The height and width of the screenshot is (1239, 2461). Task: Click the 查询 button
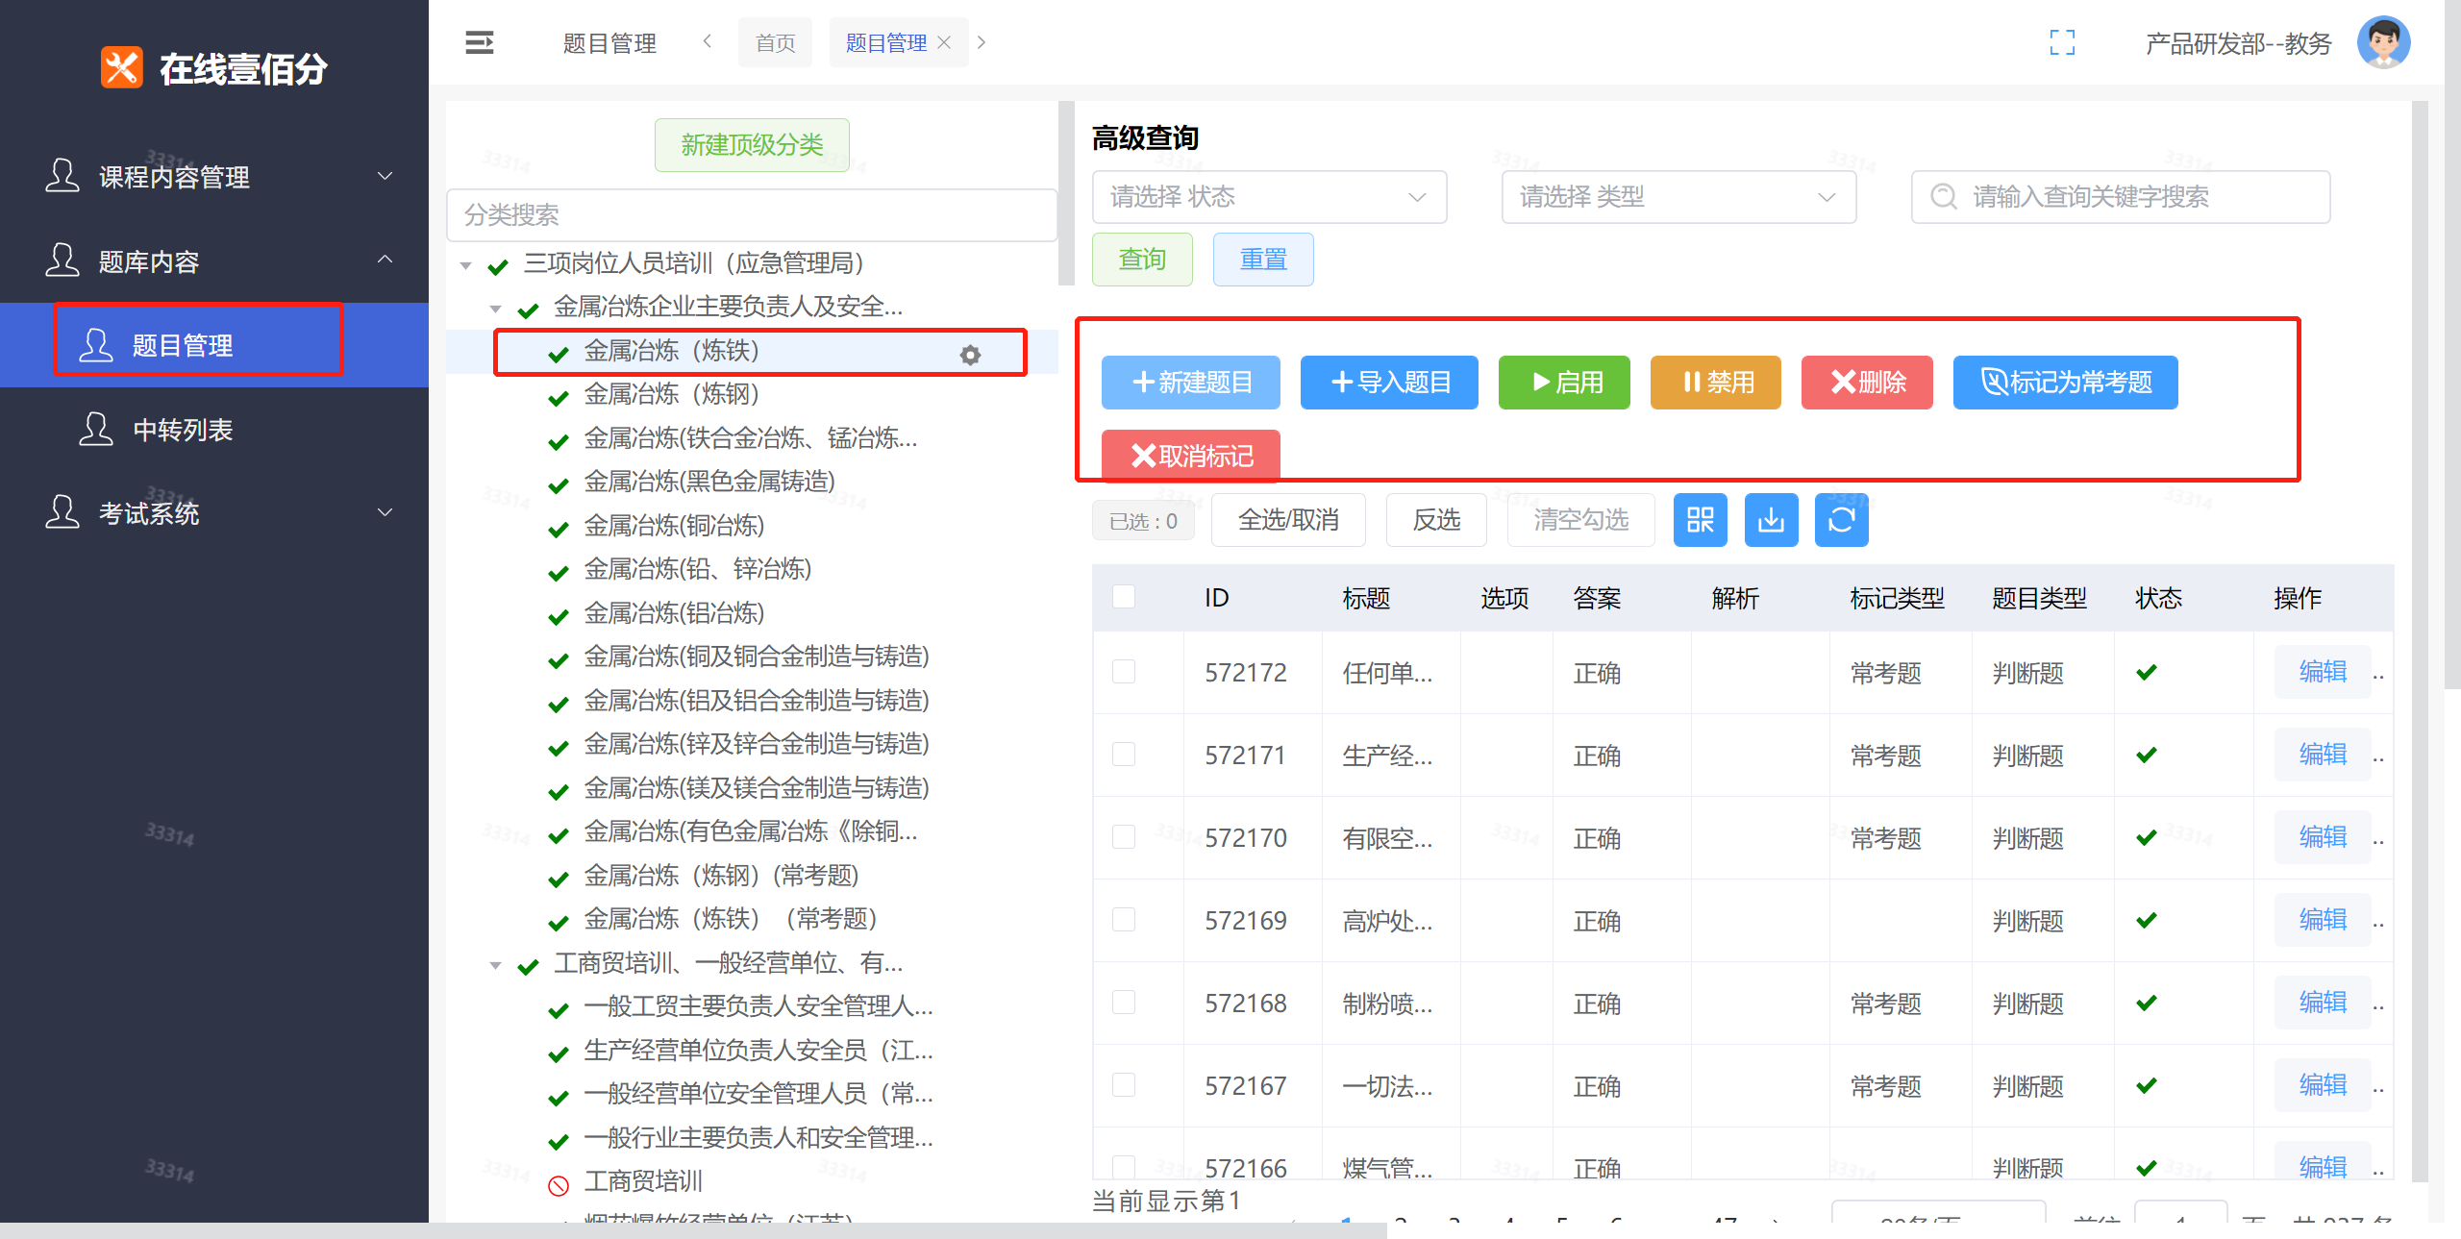coord(1142,259)
